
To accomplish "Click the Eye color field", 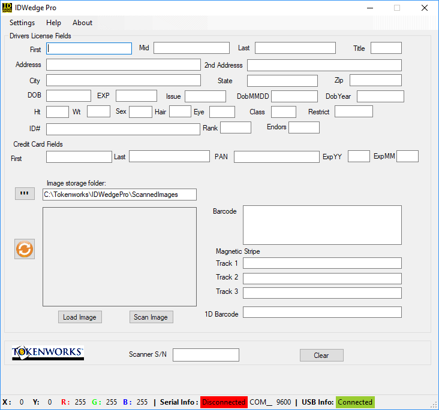I will [x=222, y=111].
